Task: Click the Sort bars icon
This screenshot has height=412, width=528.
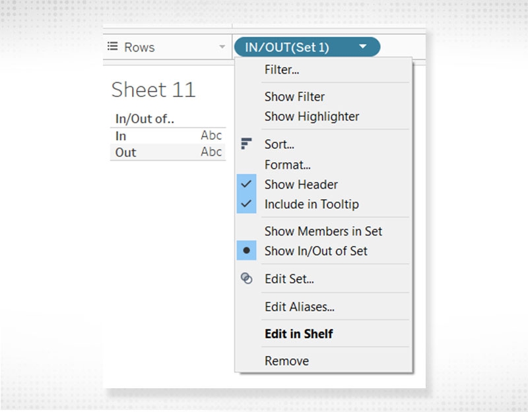Action: pyautogui.click(x=247, y=144)
